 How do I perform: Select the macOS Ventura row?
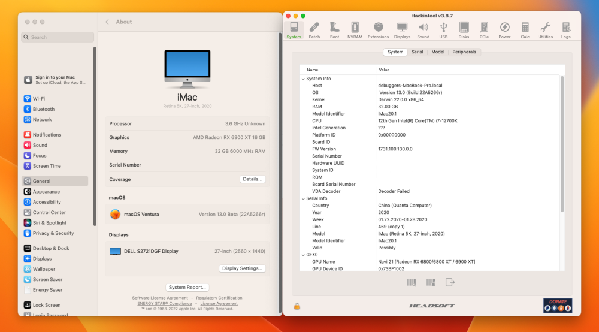(187, 214)
